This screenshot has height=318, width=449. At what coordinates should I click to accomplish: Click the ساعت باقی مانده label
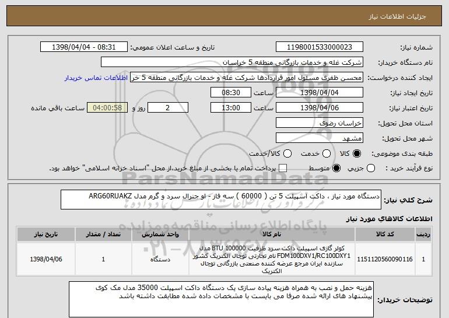coord(58,109)
